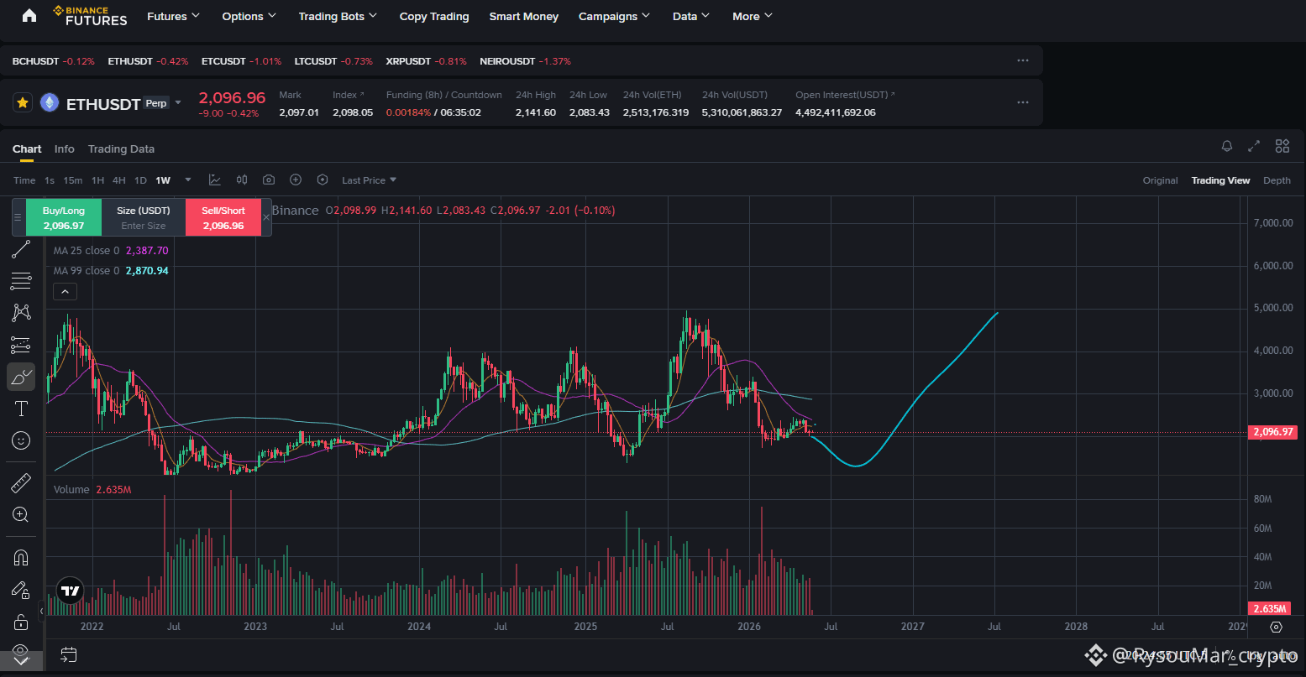
Task: Click the Binance Futures logo
Action: [90, 16]
